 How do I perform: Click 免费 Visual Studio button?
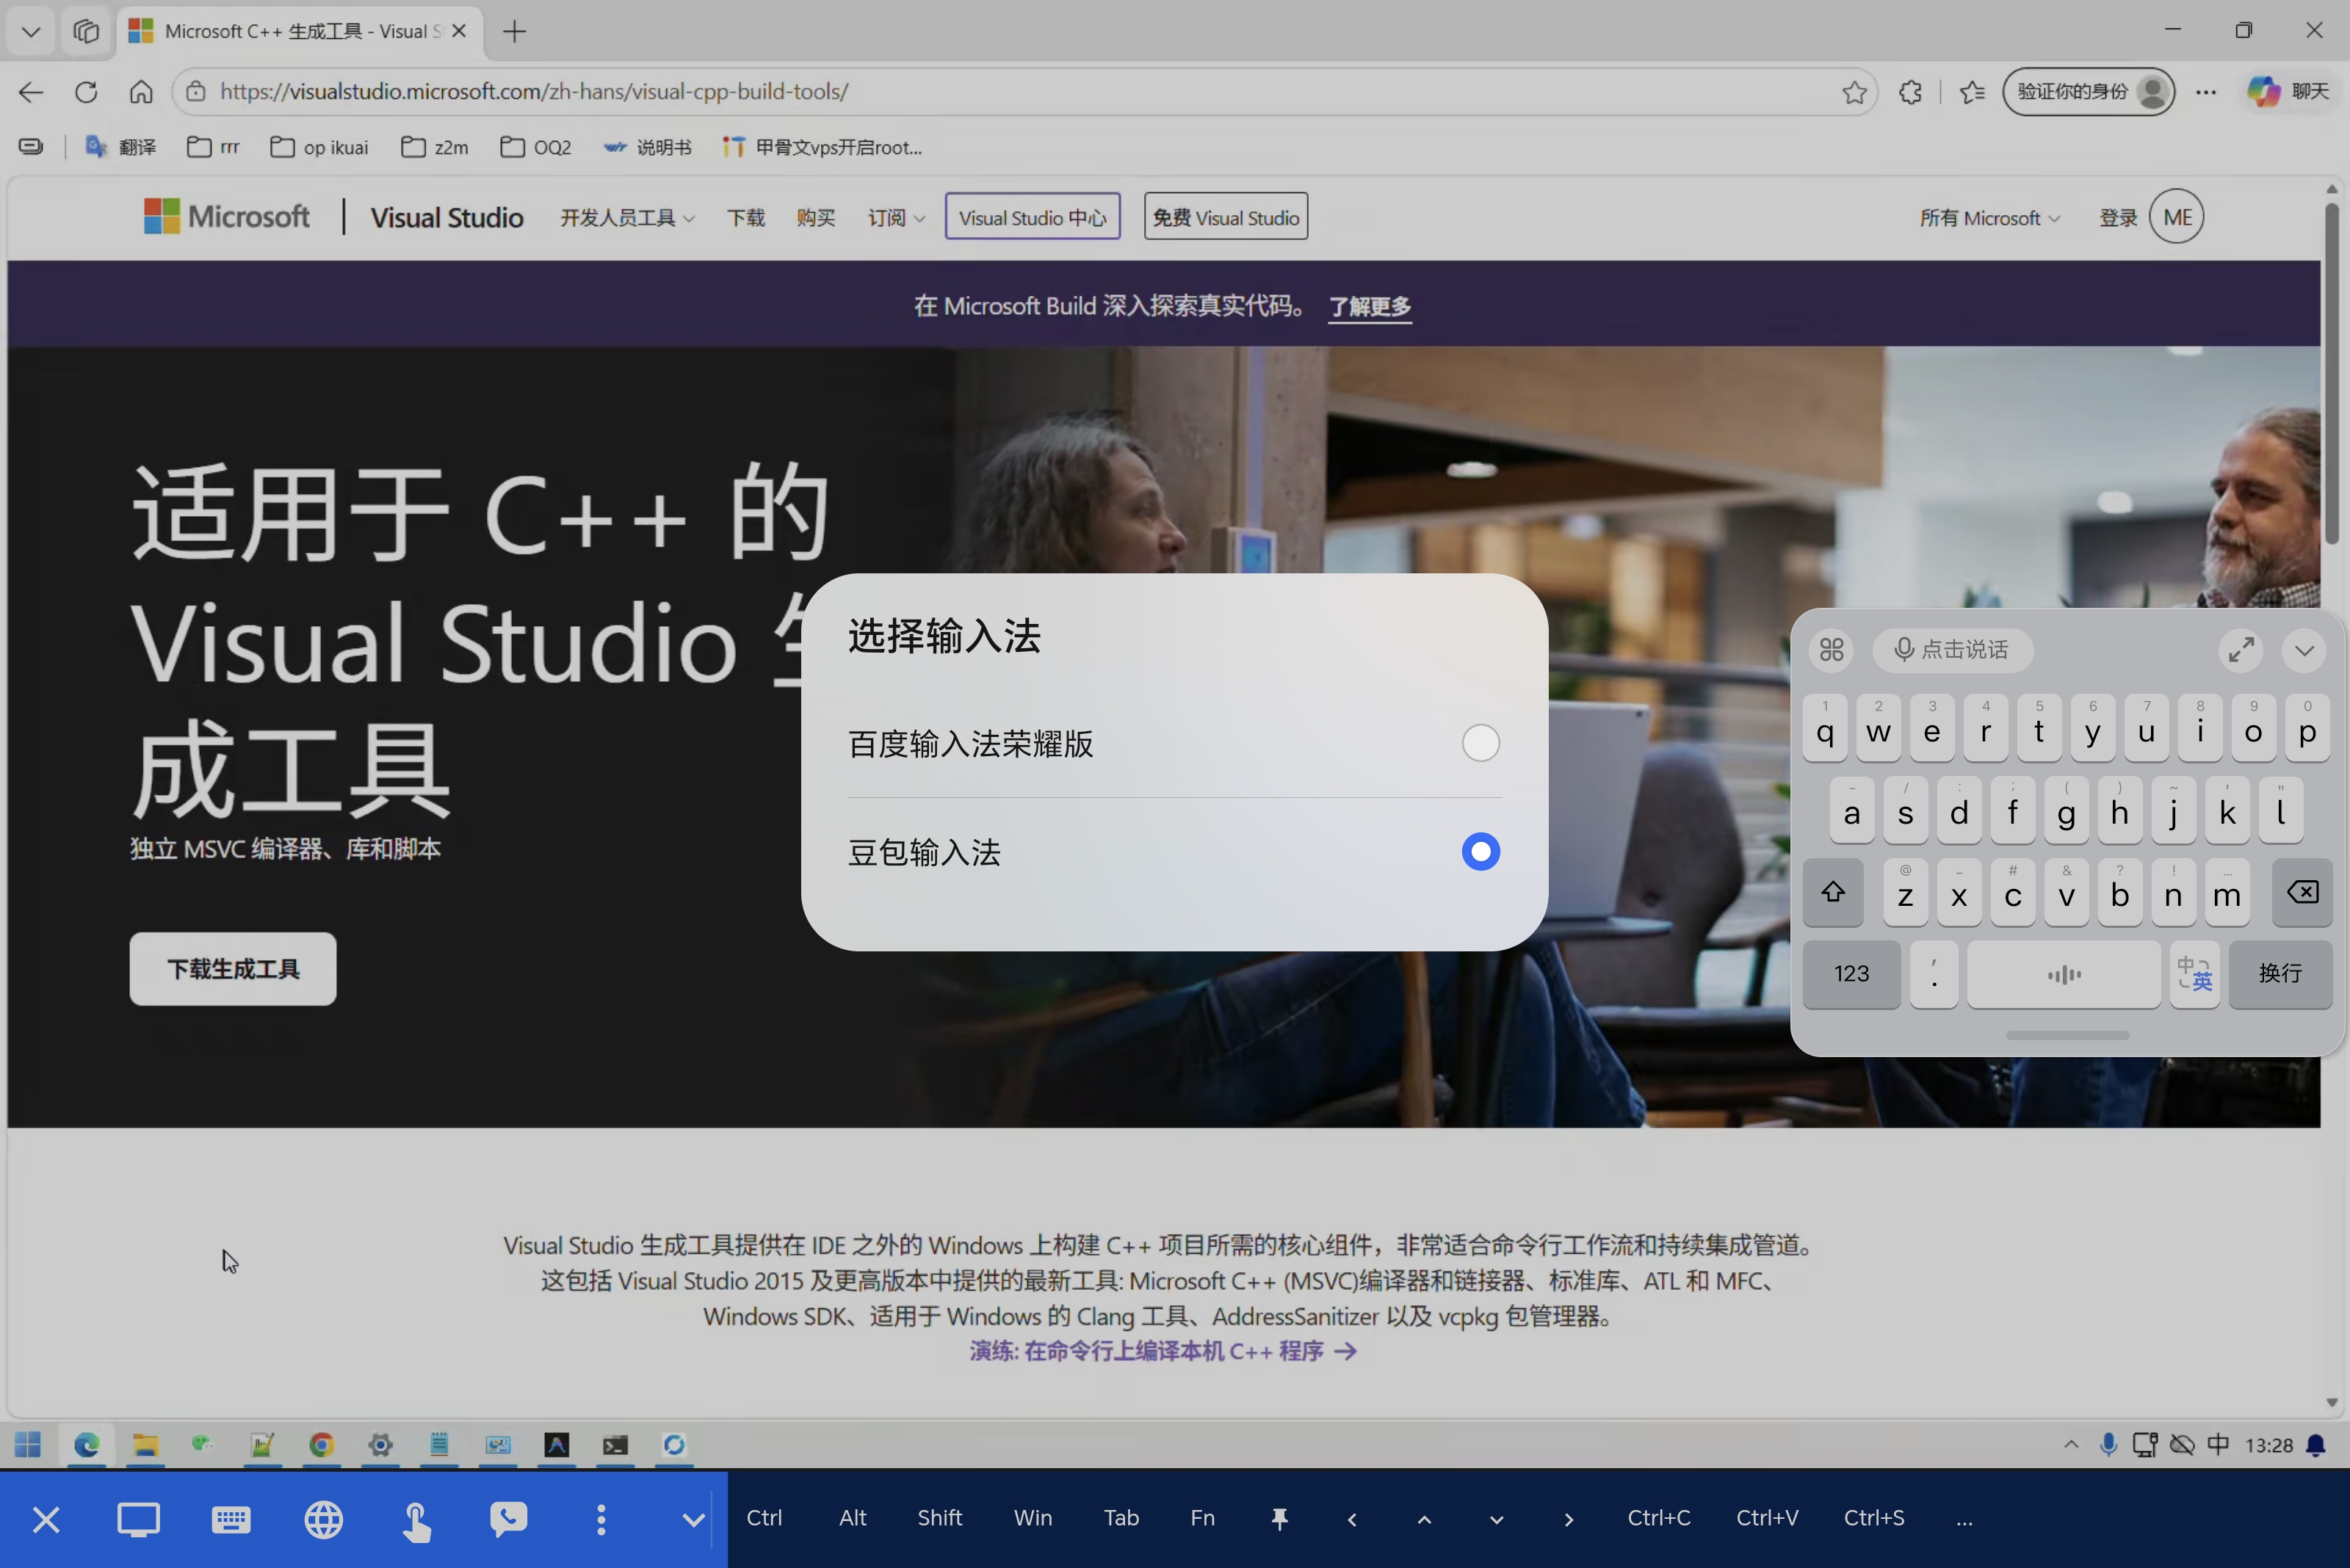1226,217
